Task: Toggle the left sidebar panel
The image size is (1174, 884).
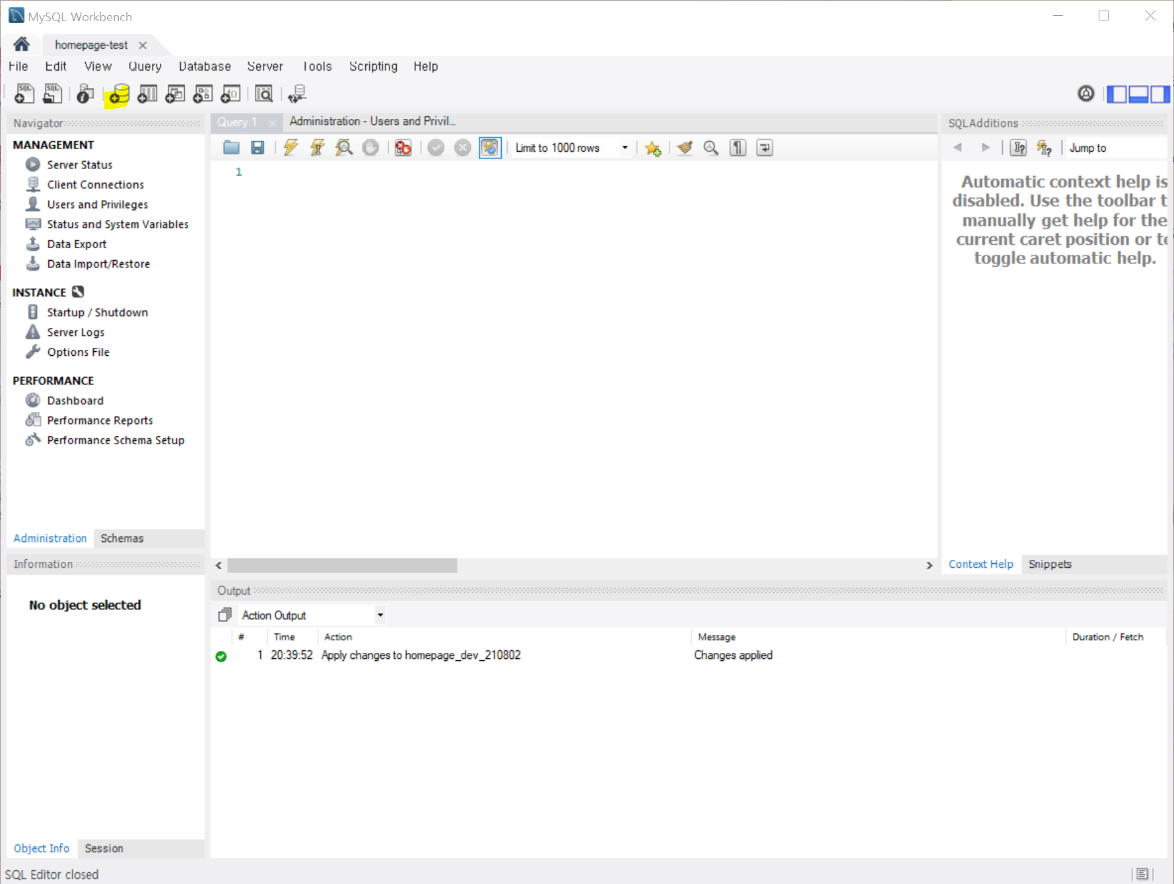Action: 1117,94
